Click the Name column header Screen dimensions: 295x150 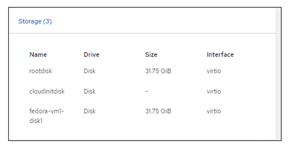pos(38,55)
